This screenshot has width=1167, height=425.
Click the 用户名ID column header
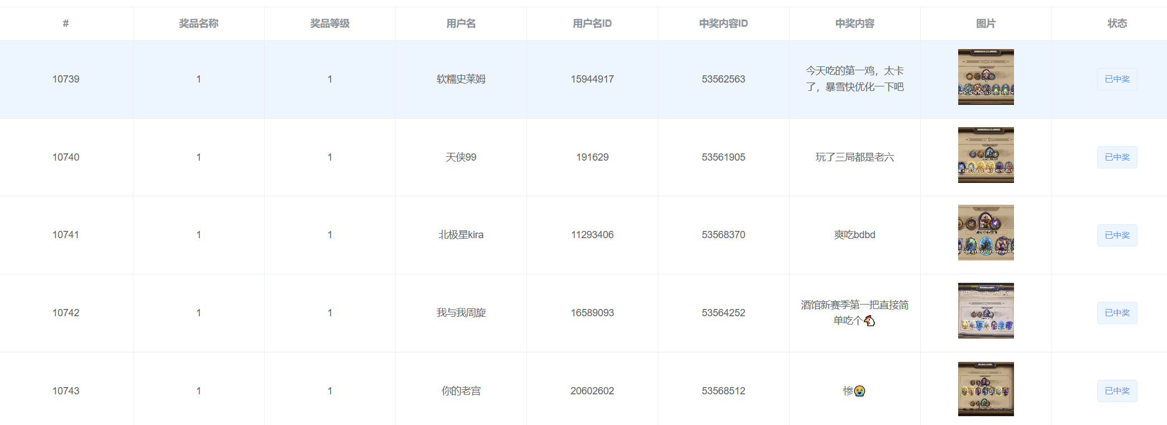tap(592, 23)
